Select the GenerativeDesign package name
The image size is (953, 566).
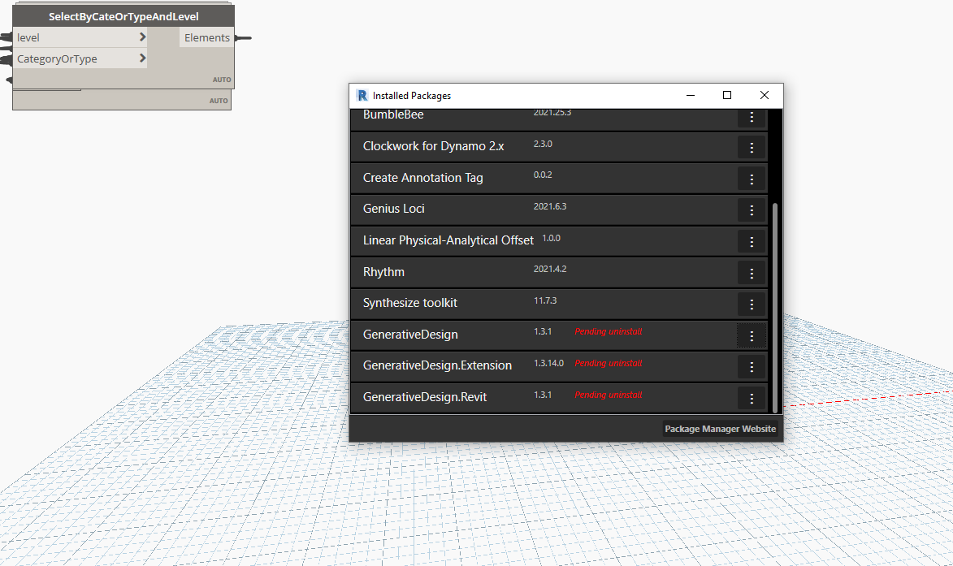410,335
